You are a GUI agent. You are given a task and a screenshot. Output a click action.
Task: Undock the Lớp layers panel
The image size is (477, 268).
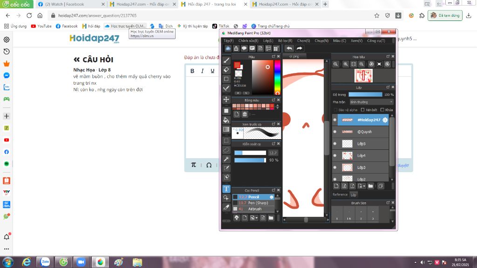click(x=388, y=87)
